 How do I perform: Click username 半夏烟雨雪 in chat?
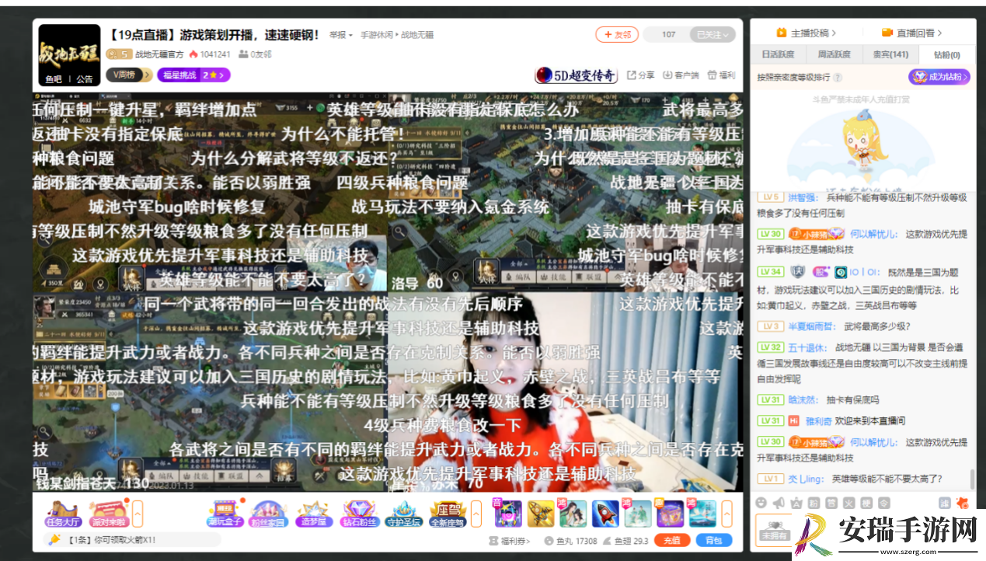pyautogui.click(x=813, y=326)
